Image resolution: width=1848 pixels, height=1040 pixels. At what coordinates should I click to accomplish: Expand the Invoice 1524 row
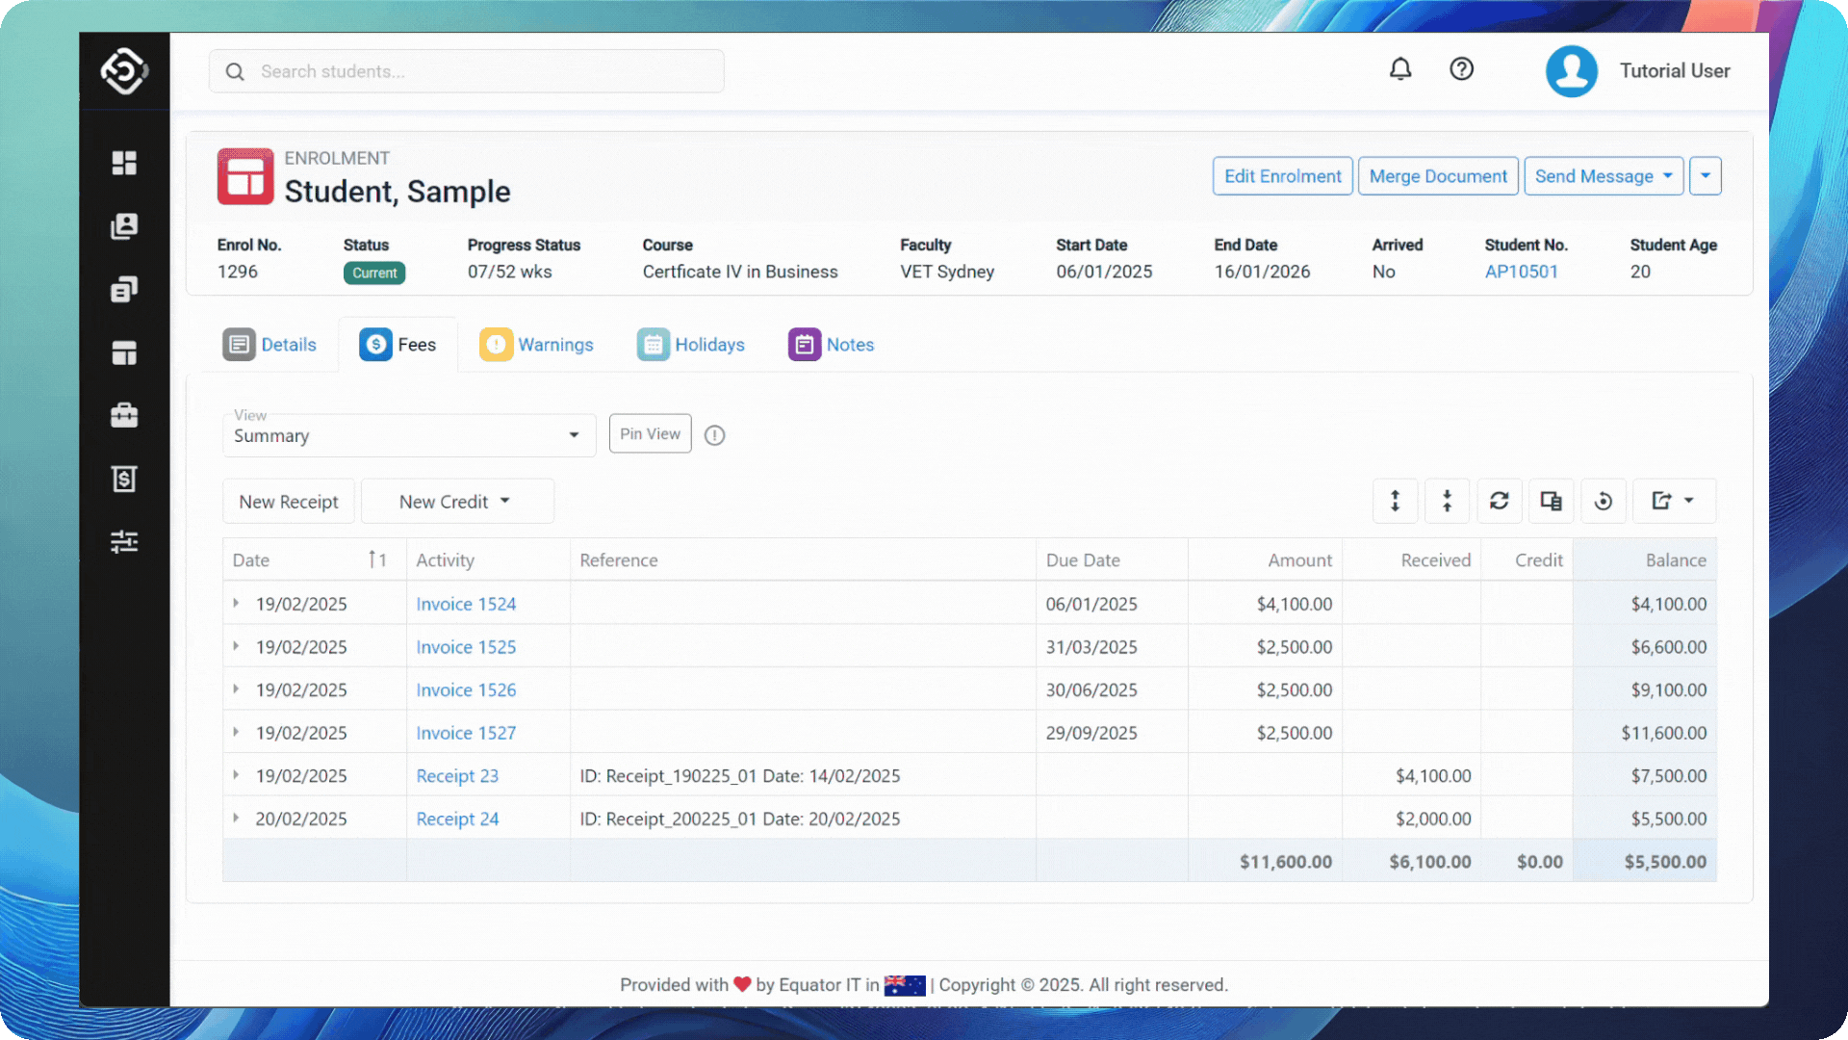(x=236, y=603)
